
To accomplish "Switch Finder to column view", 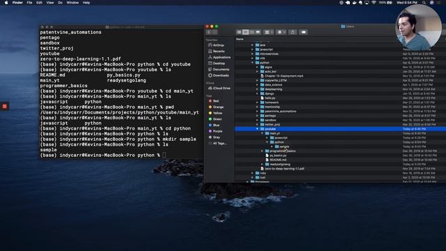I will [x=252, y=32].
